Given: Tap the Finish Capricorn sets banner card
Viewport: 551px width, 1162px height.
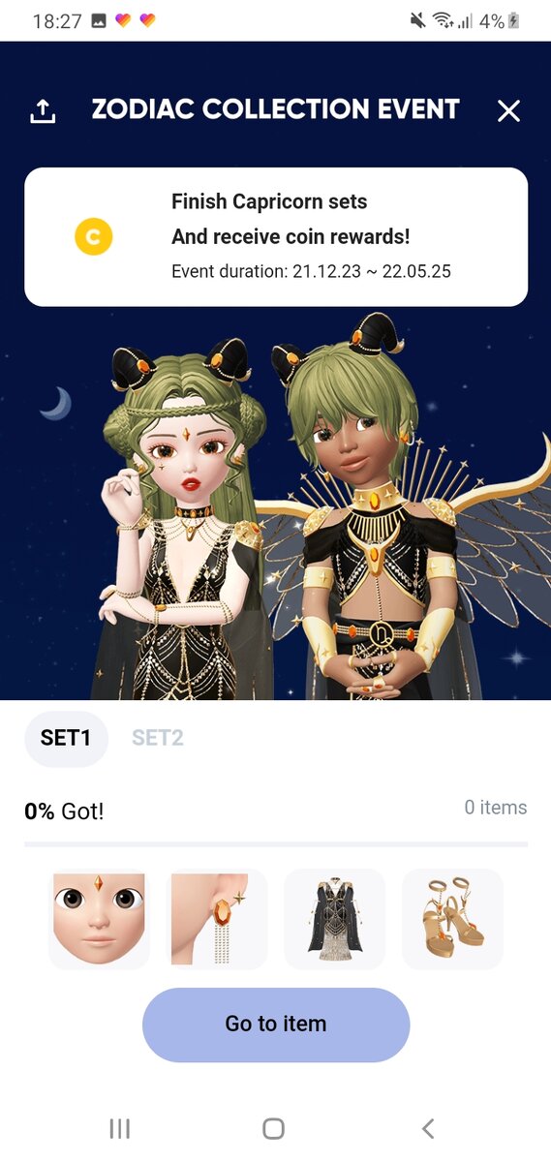Looking at the screenshot, I should (276, 236).
